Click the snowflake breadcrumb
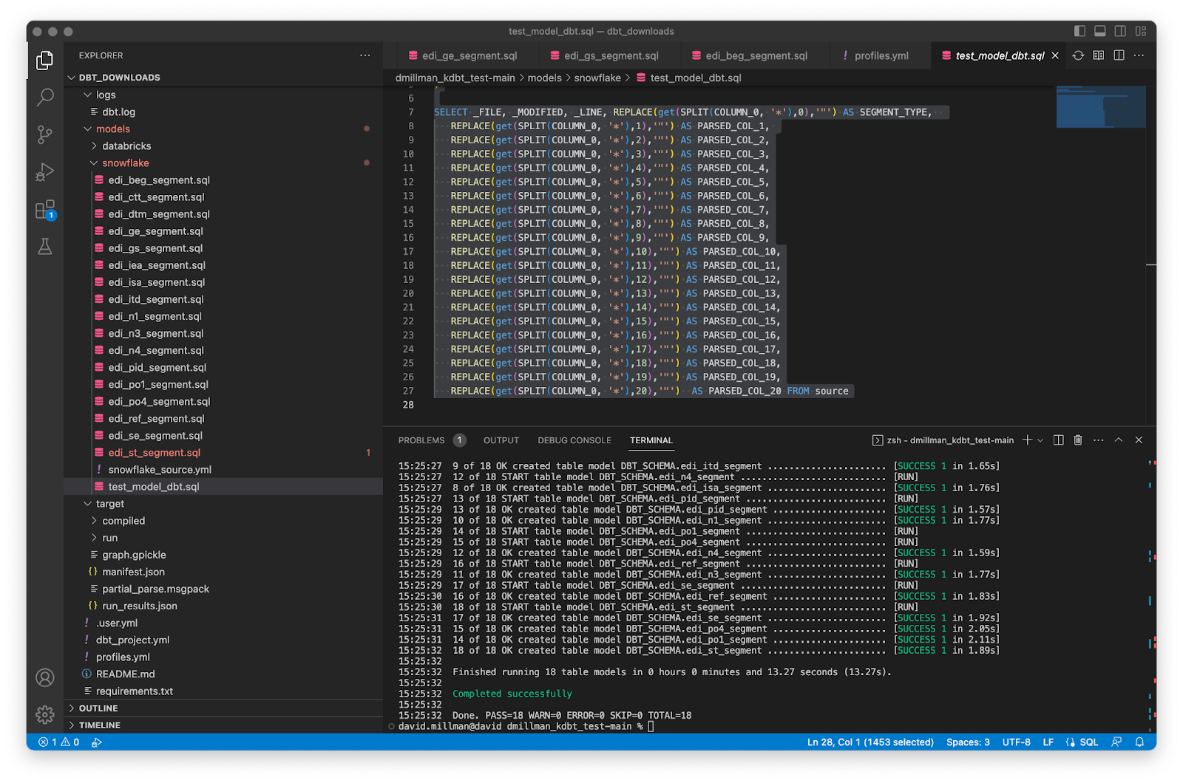Image resolution: width=1183 pixels, height=783 pixels. [x=597, y=78]
